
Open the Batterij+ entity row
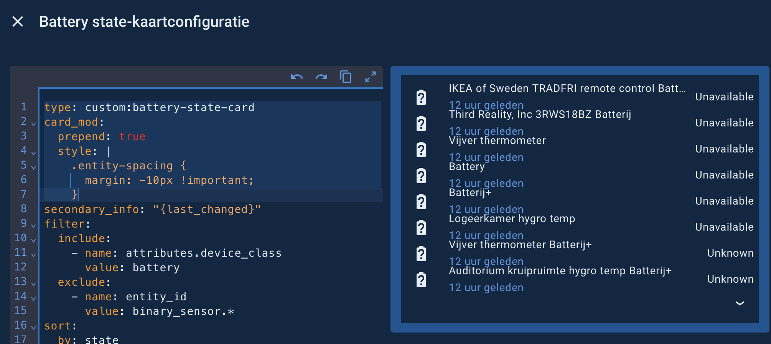coord(470,193)
